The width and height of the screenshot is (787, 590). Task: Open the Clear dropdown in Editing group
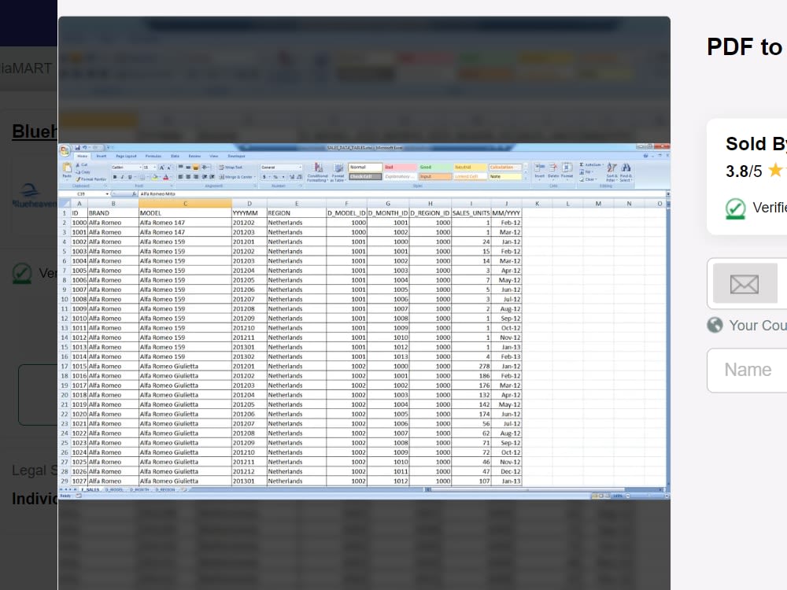pos(588,179)
